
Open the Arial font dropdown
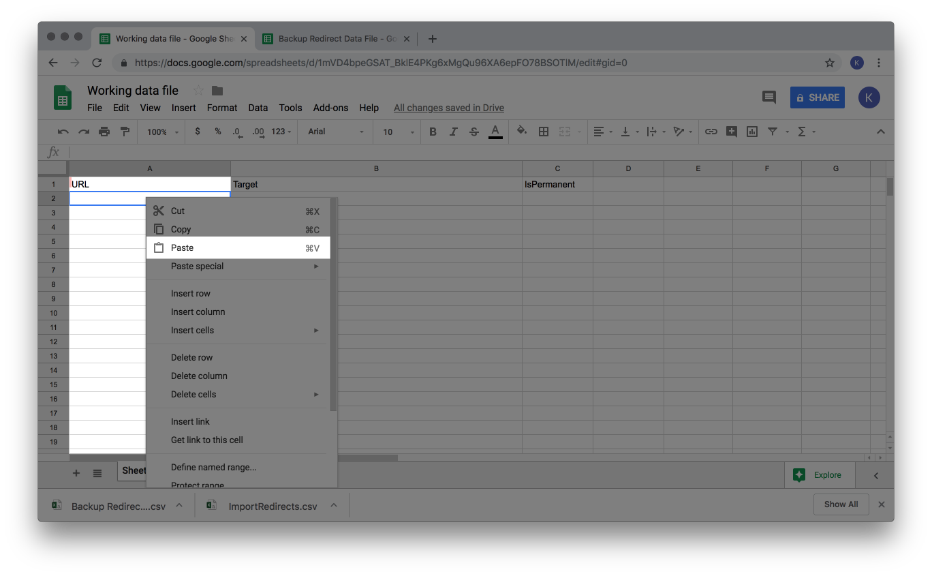[x=335, y=132]
